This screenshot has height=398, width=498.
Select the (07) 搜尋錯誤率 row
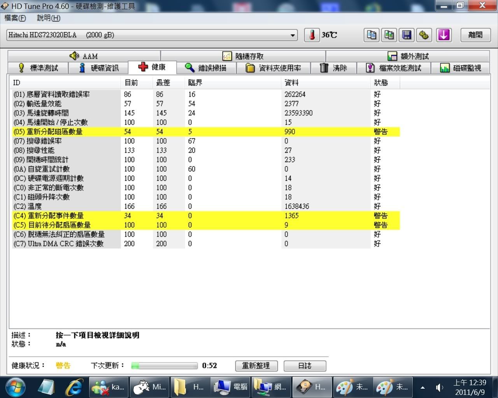click(x=205, y=141)
